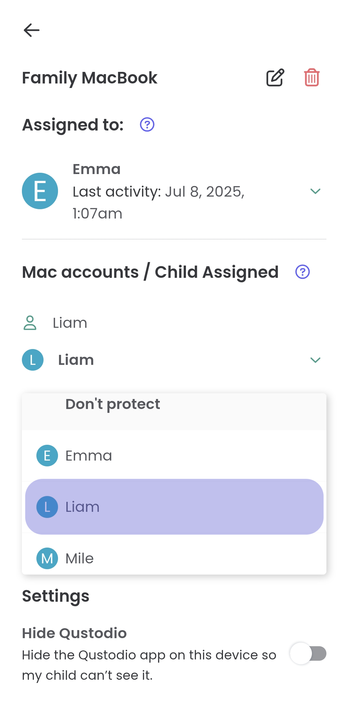The width and height of the screenshot is (348, 701).
Task: Open the edit icon to rename Family MacBook
Action: (275, 77)
